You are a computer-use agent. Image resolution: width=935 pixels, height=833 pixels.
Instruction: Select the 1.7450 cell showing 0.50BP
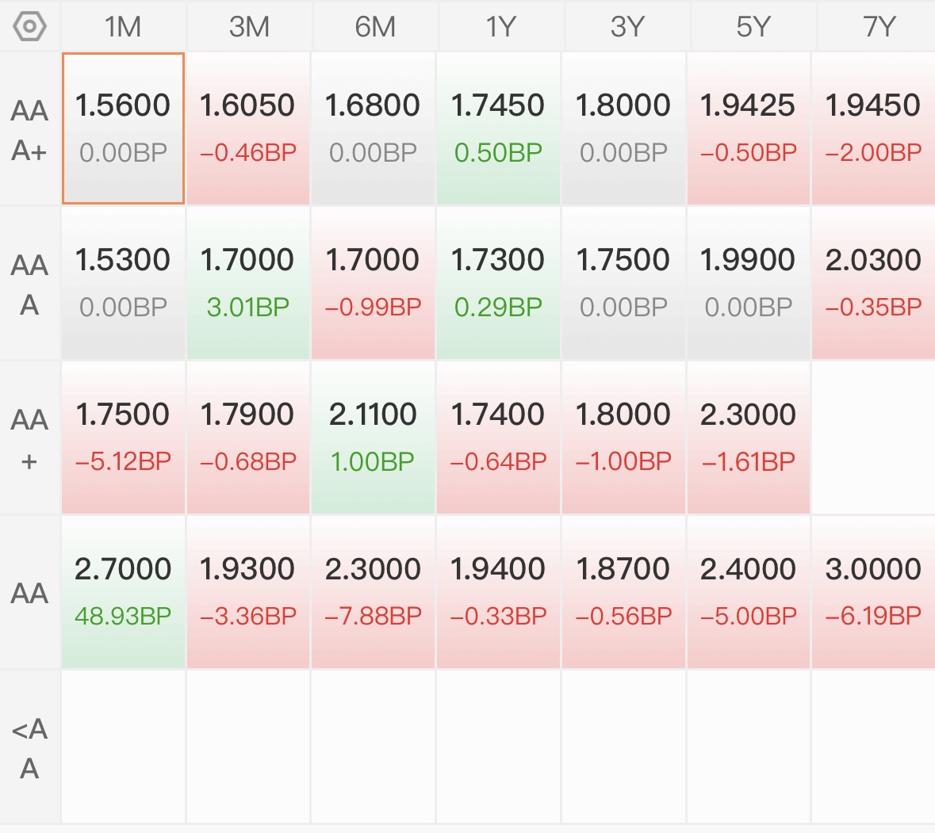(x=499, y=128)
